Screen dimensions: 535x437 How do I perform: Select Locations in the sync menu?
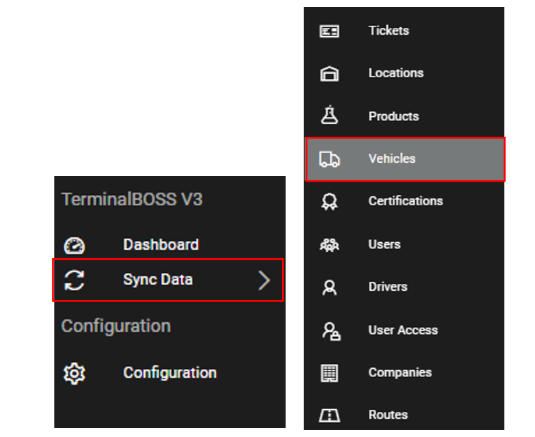coord(404,73)
